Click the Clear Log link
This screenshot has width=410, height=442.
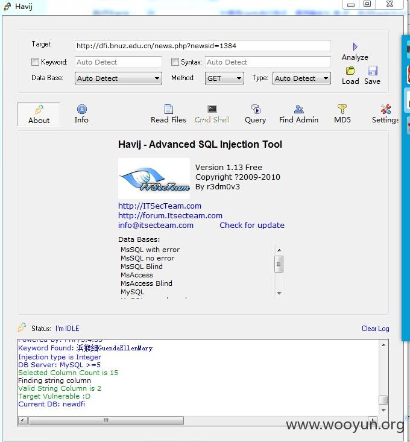(x=376, y=329)
